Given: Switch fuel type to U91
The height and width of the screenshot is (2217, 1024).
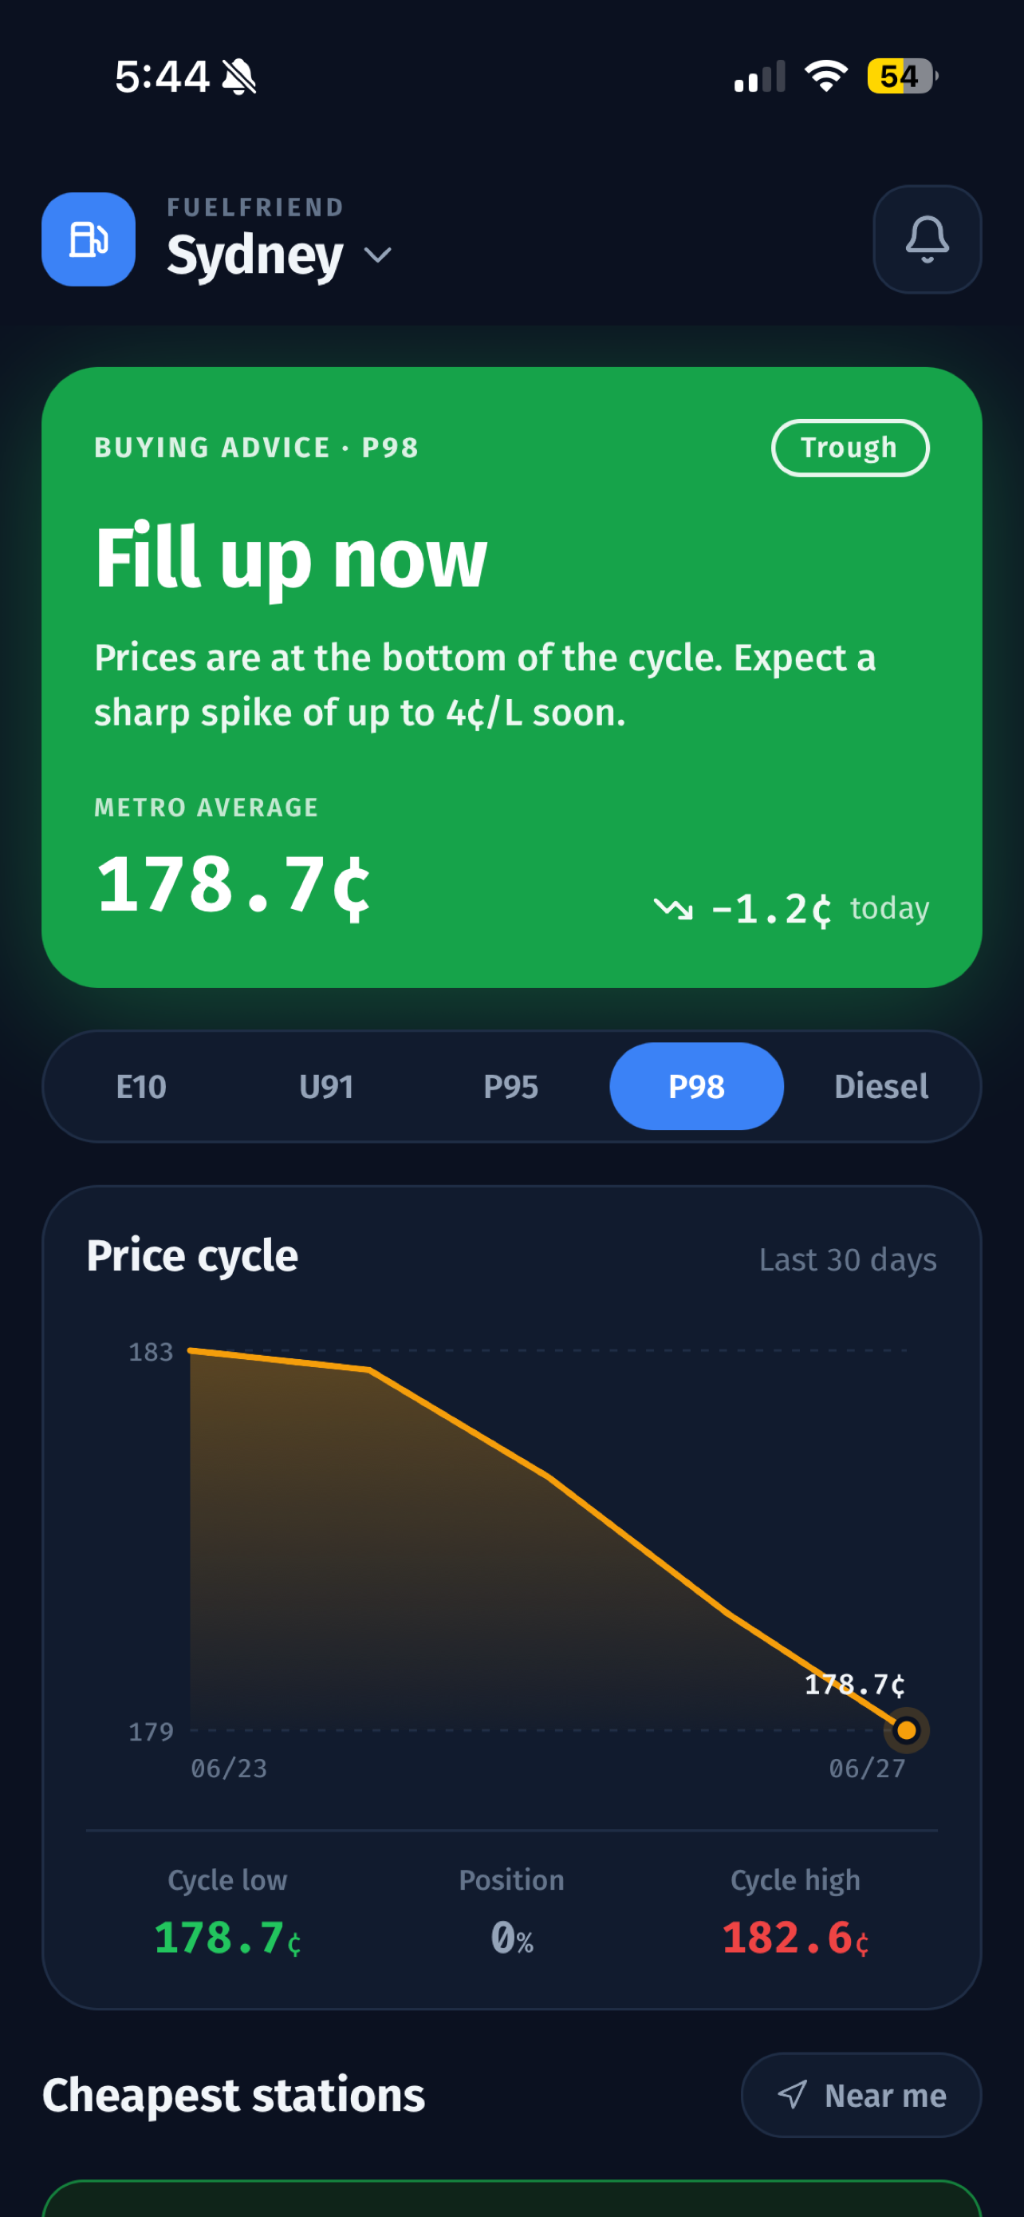Looking at the screenshot, I should (x=326, y=1087).
